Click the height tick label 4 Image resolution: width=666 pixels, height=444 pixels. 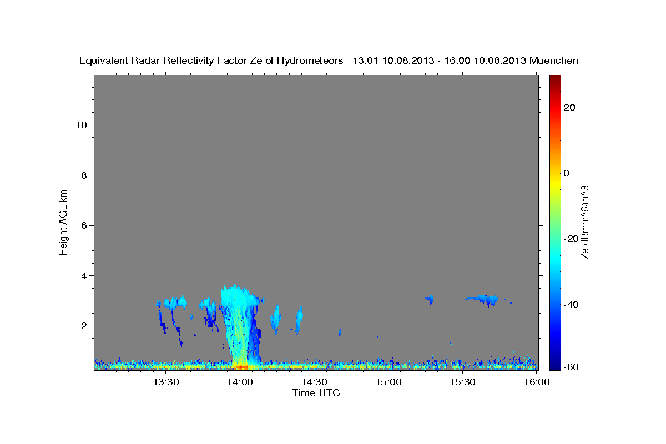84,276
